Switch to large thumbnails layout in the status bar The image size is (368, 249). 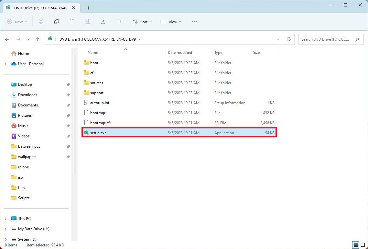click(x=363, y=245)
